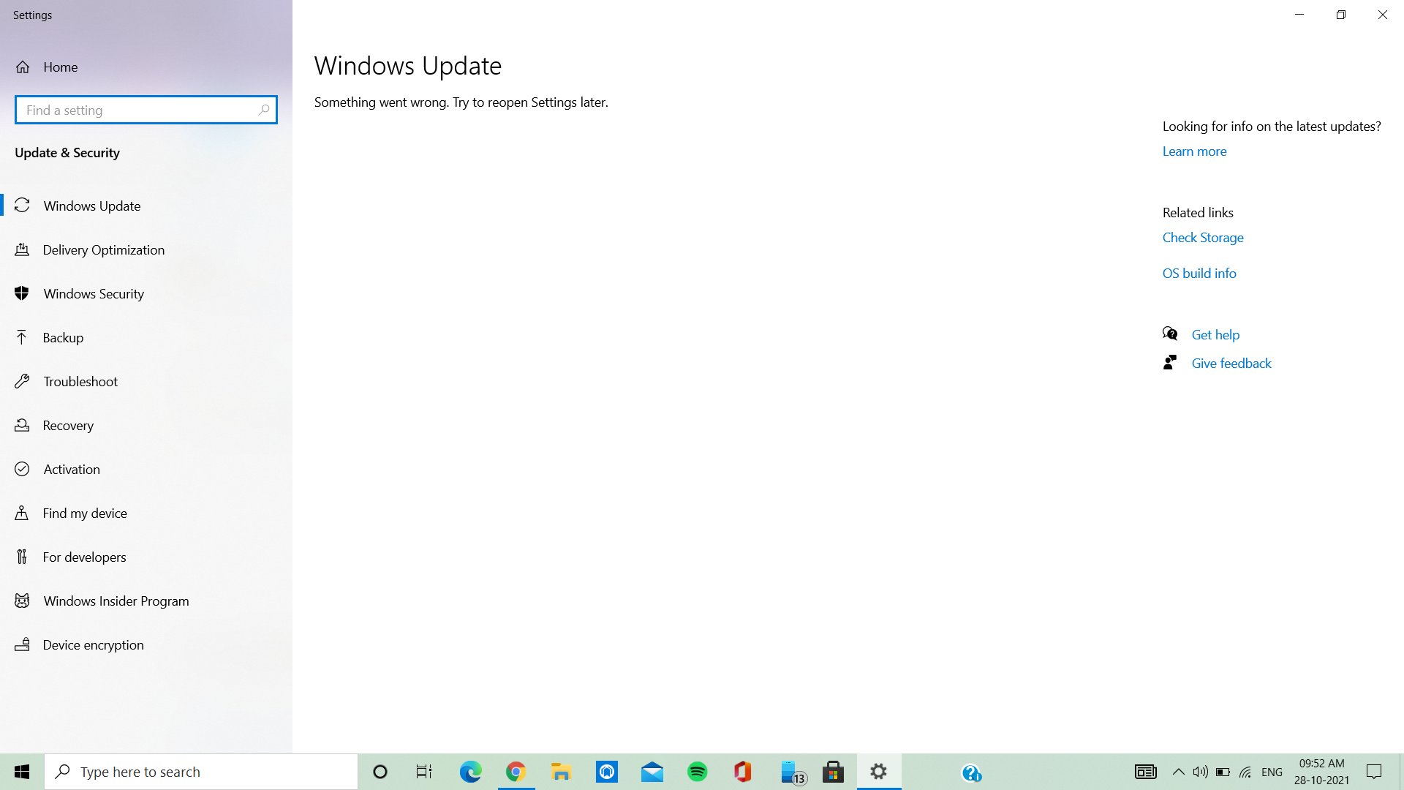
Task: Click the Microsoft Store taskbar icon
Action: click(x=832, y=772)
